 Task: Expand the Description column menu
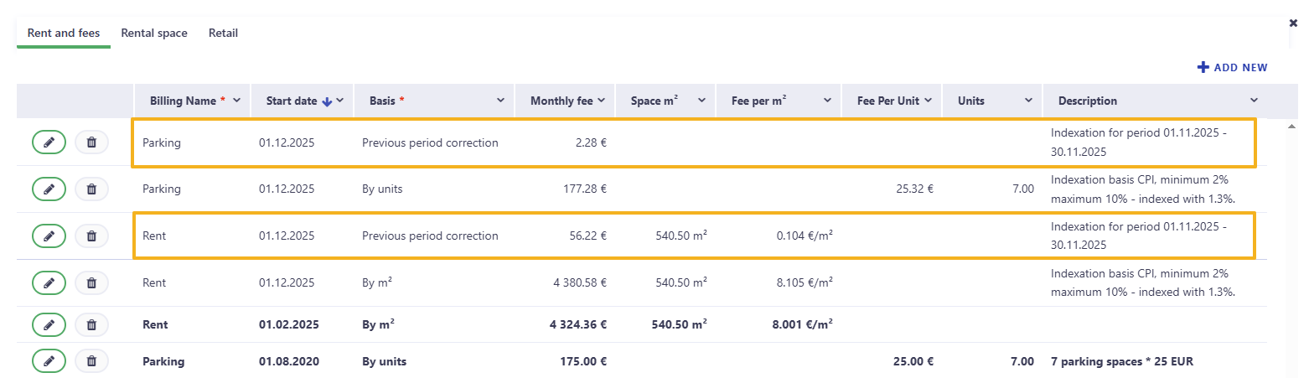pos(1254,101)
